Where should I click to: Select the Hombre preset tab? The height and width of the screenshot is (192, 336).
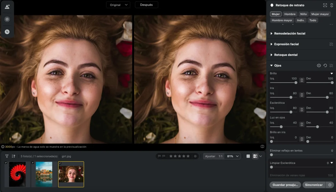(290, 14)
